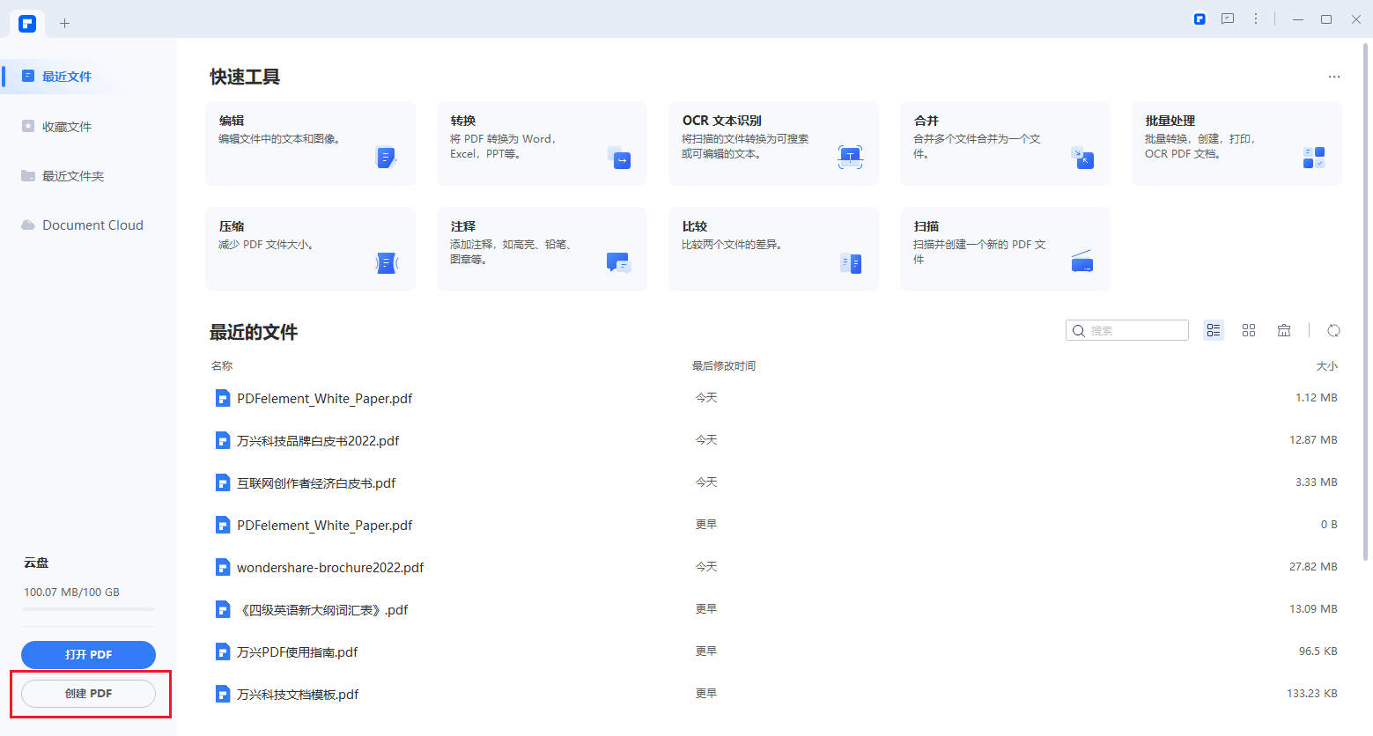Switch recent files to grid view
The height and width of the screenshot is (736, 1373).
pyautogui.click(x=1249, y=330)
